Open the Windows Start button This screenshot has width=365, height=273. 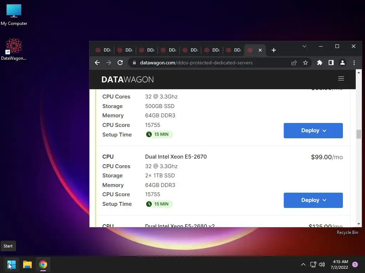click(x=11, y=264)
